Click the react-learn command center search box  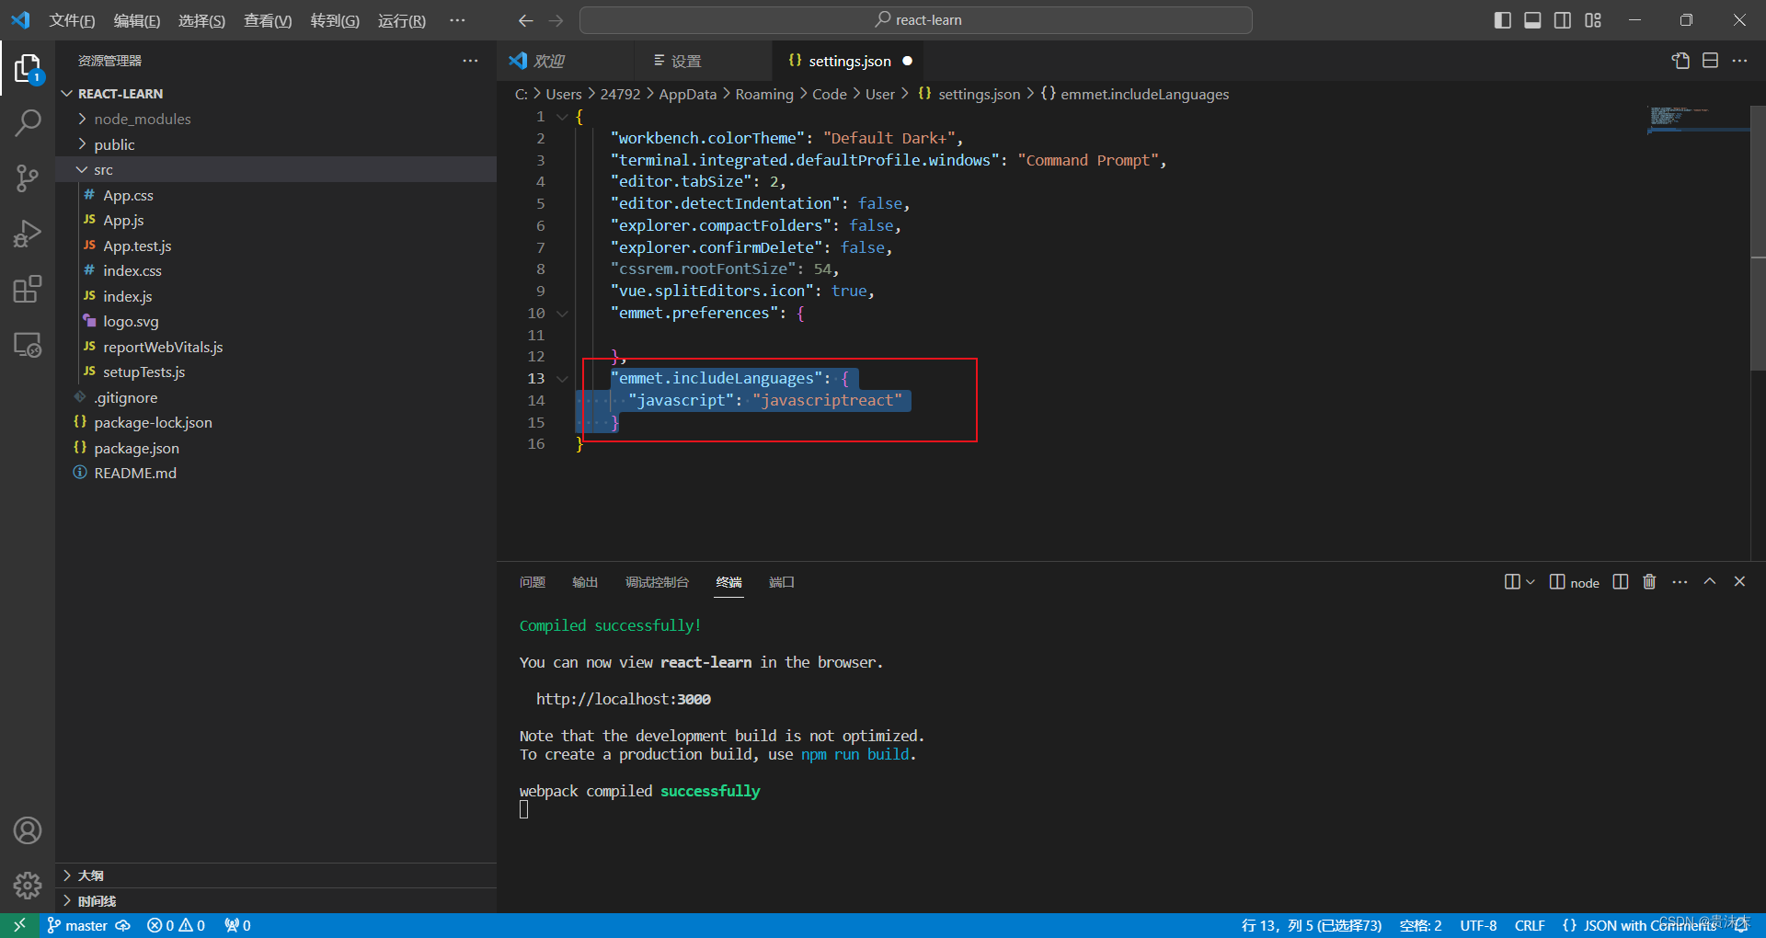(x=916, y=20)
